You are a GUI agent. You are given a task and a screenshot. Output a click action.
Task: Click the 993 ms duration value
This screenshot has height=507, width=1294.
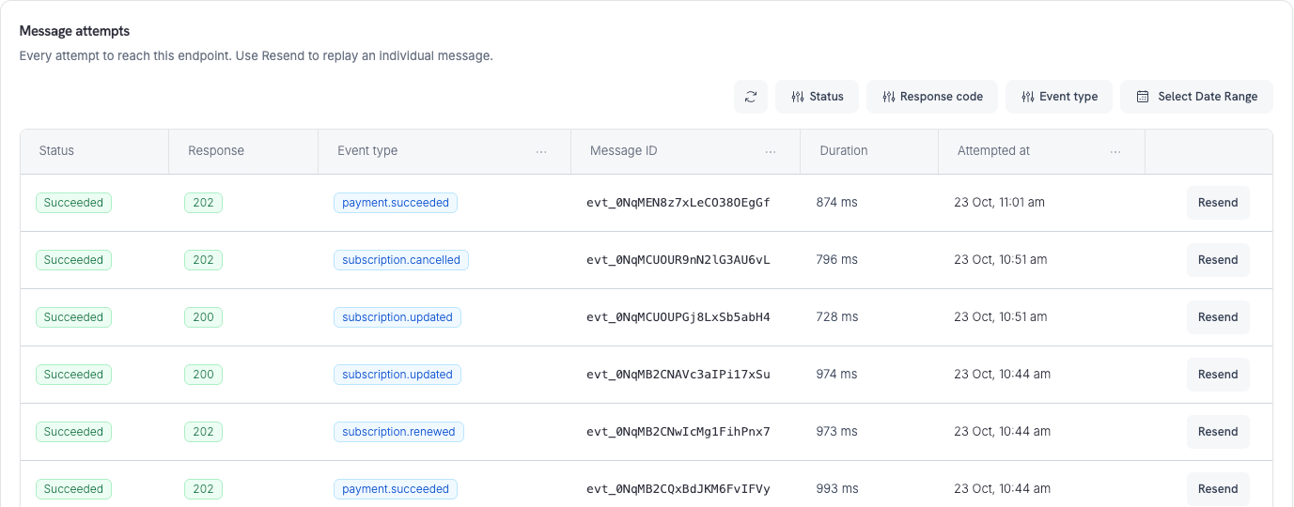pos(836,489)
